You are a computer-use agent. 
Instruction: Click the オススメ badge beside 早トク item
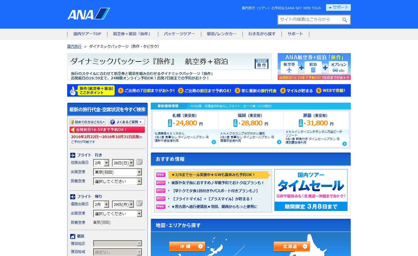coord(161,191)
